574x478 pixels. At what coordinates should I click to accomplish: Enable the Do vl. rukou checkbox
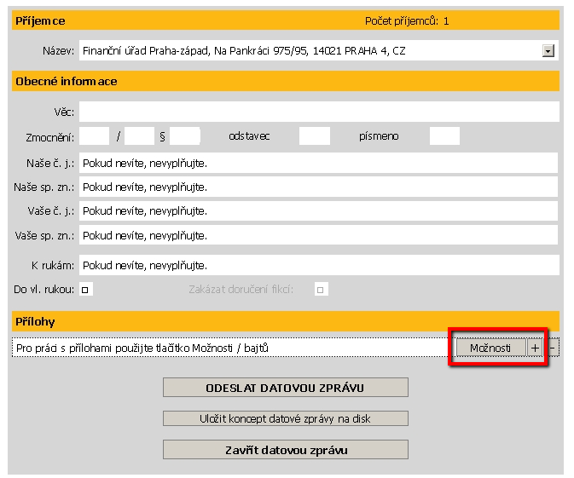[85, 290]
